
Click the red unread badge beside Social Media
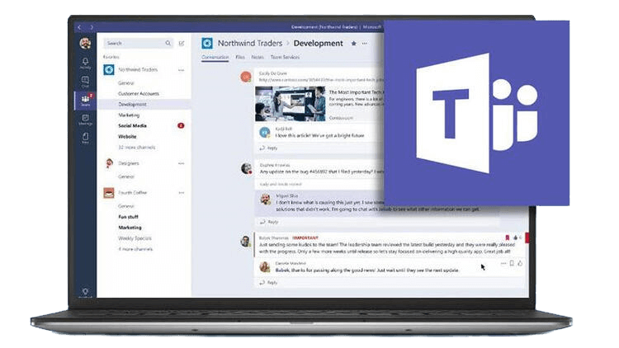(x=181, y=125)
